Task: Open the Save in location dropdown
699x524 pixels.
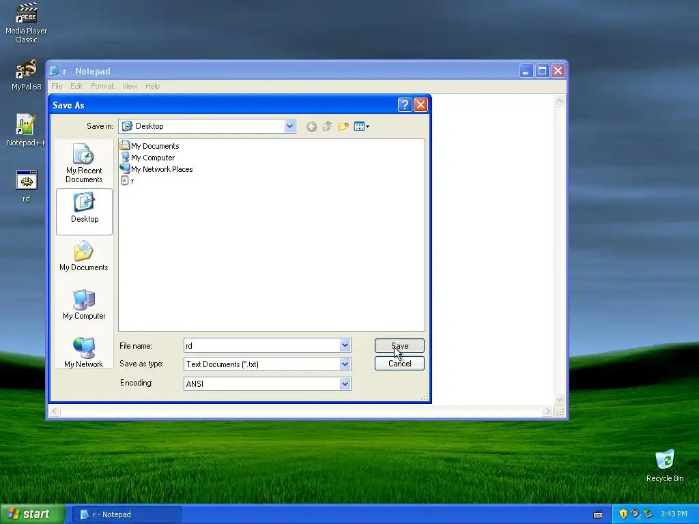Action: click(x=289, y=126)
